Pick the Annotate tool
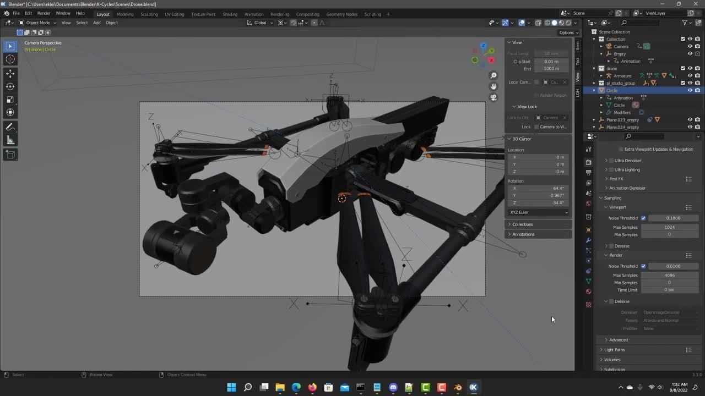Viewport: 705px width, 396px height. click(10, 126)
